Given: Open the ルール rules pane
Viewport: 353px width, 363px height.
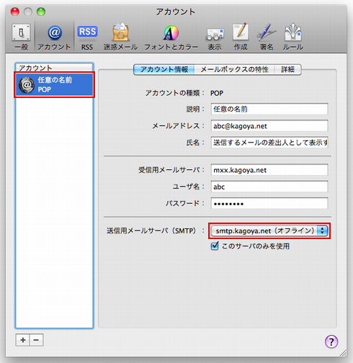Looking at the screenshot, I should click(x=293, y=37).
